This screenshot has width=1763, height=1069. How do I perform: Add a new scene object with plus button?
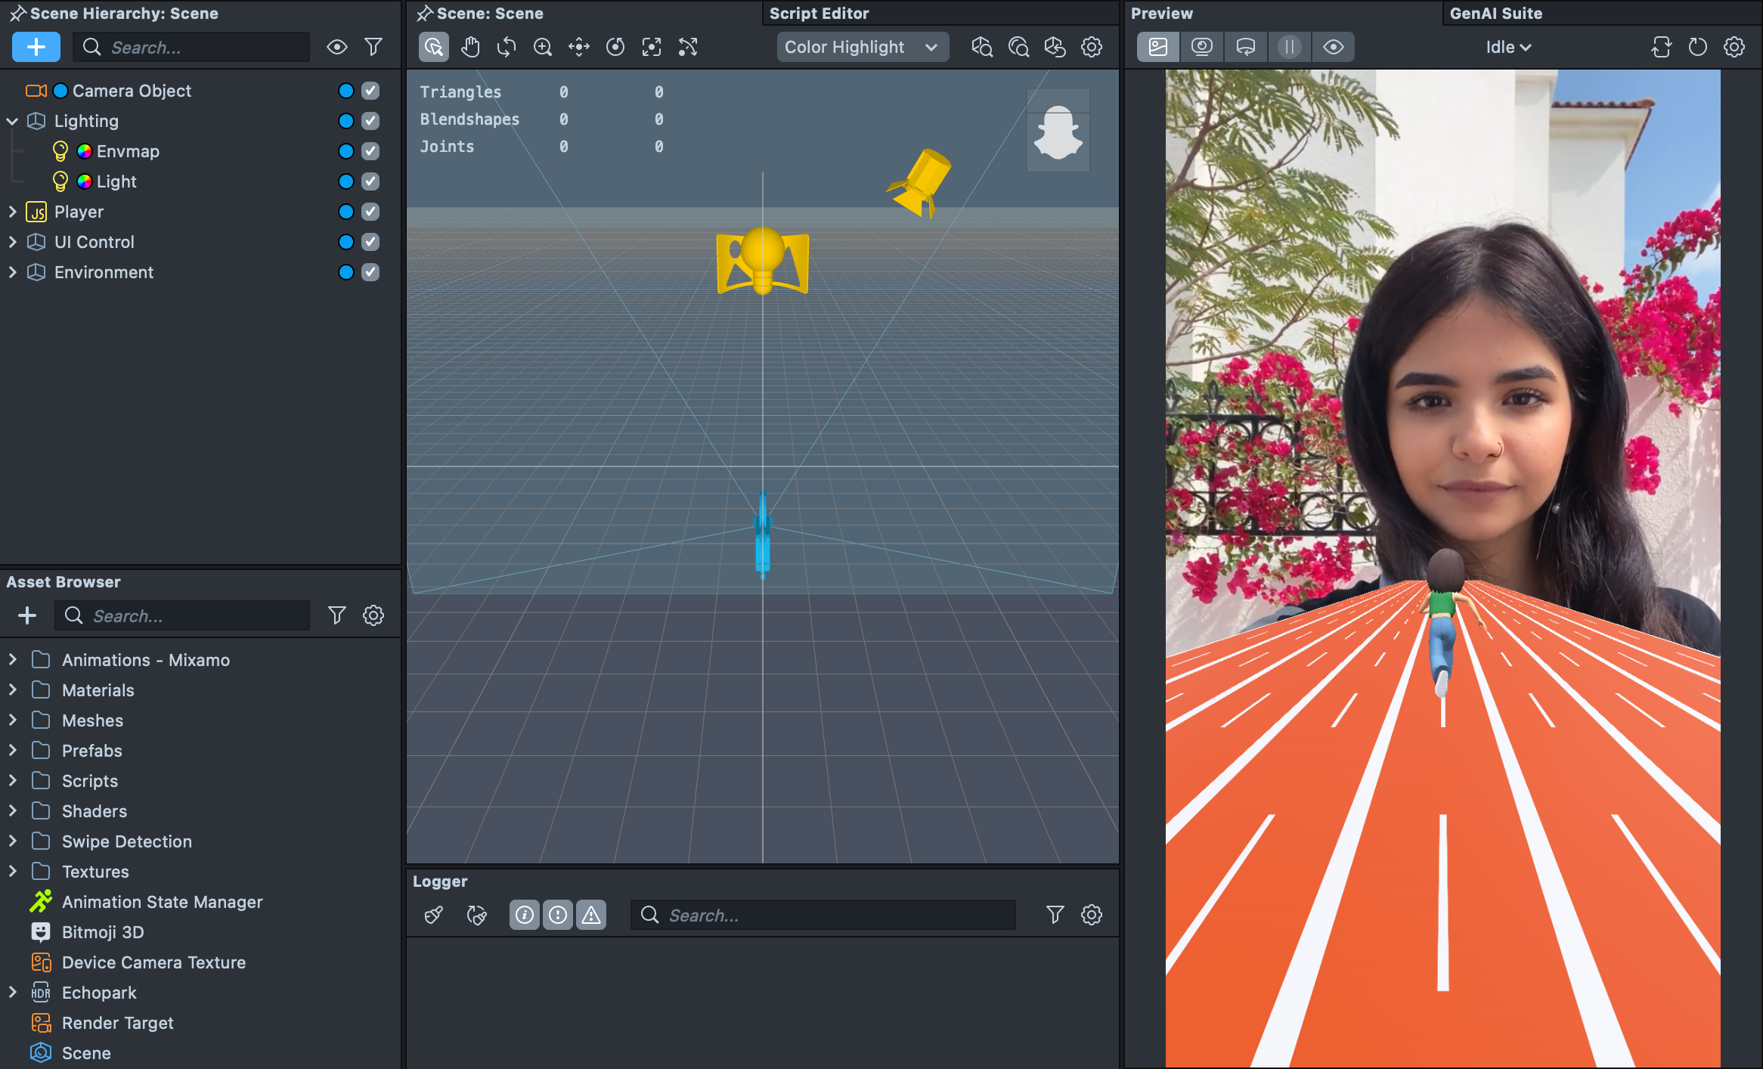(x=36, y=47)
